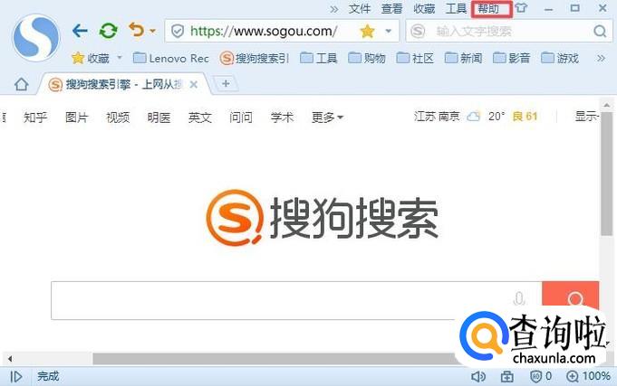This screenshot has width=617, height=386.
Task: Expand the 更多 dropdown in page navigation
Action: click(327, 118)
